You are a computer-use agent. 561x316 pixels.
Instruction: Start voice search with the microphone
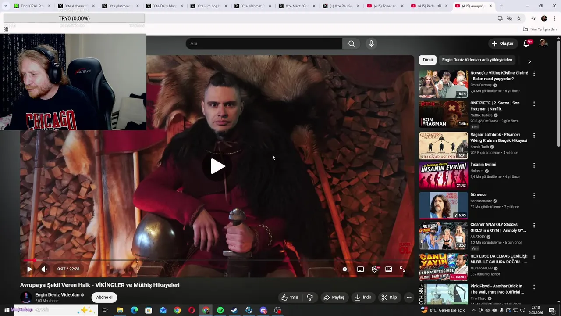tap(371, 43)
